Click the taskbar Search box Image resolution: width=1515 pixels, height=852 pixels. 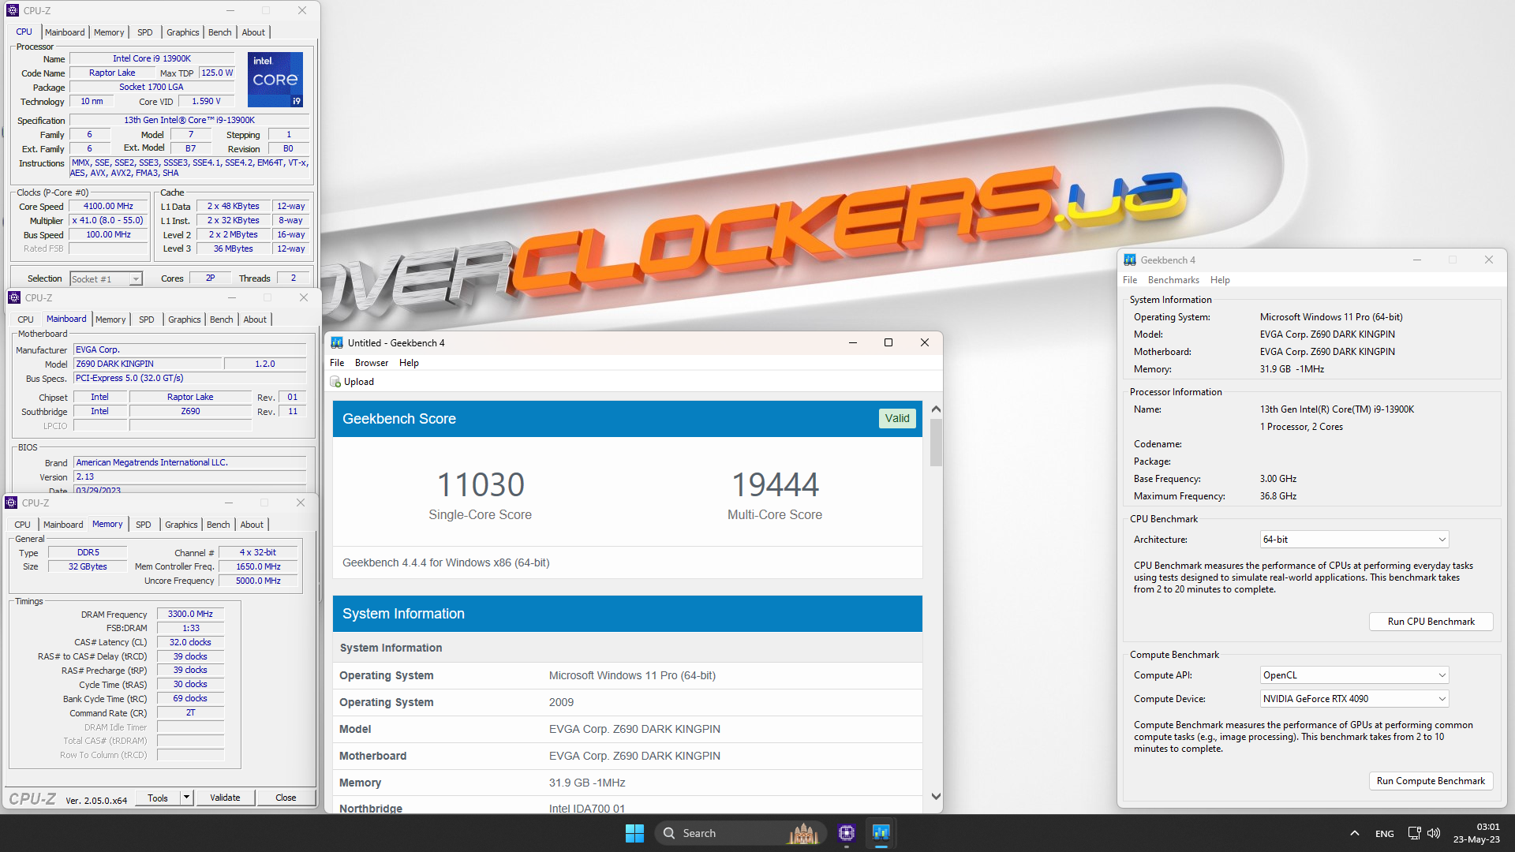click(740, 833)
